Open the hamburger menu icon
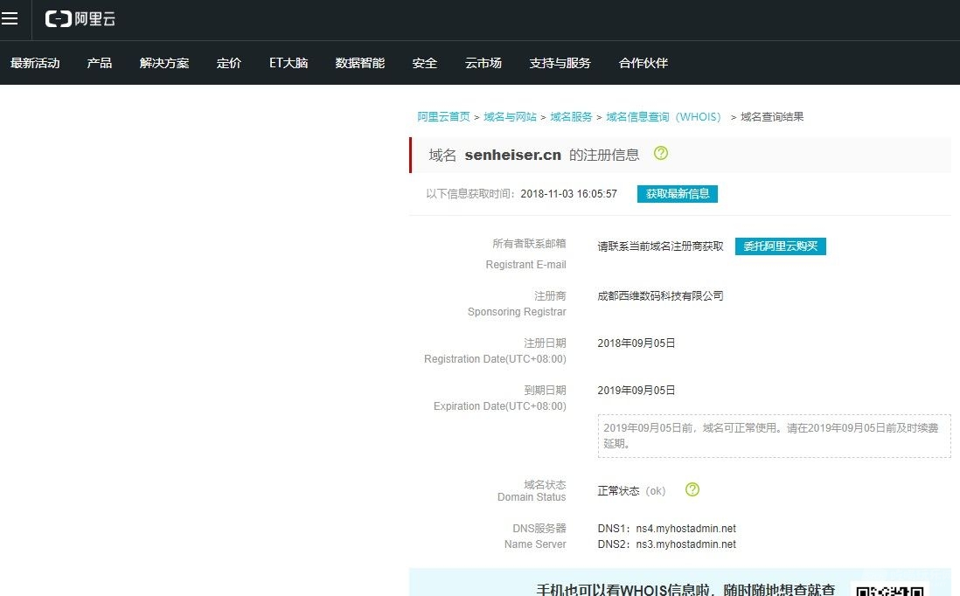This screenshot has height=596, width=960. [x=10, y=19]
